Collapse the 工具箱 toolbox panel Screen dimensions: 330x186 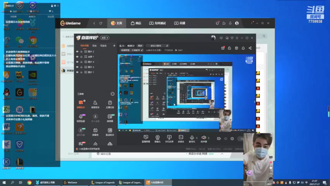pos(112,94)
